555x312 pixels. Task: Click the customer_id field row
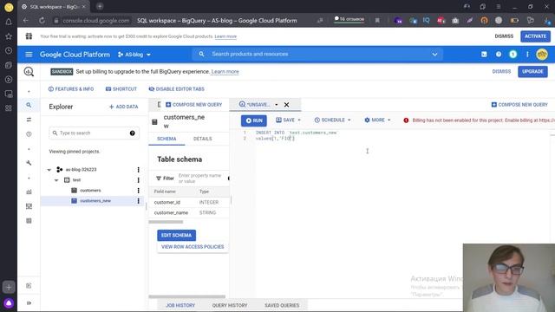189,202
